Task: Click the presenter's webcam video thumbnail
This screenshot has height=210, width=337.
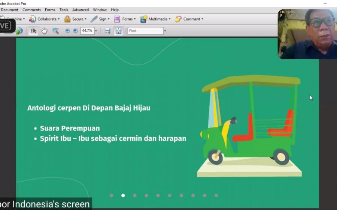Action: pyautogui.click(x=307, y=34)
